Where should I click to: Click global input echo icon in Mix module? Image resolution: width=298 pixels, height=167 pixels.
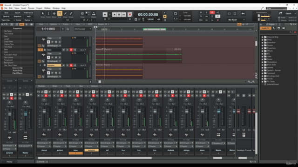(217, 13)
